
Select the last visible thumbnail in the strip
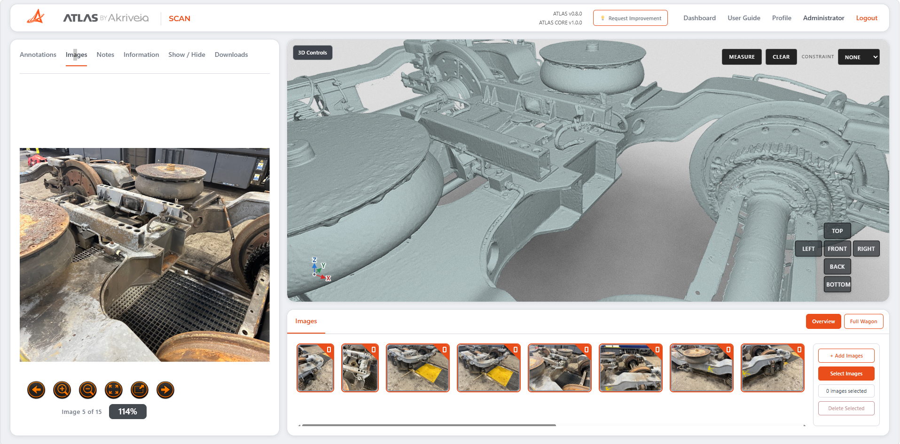pyautogui.click(x=773, y=368)
